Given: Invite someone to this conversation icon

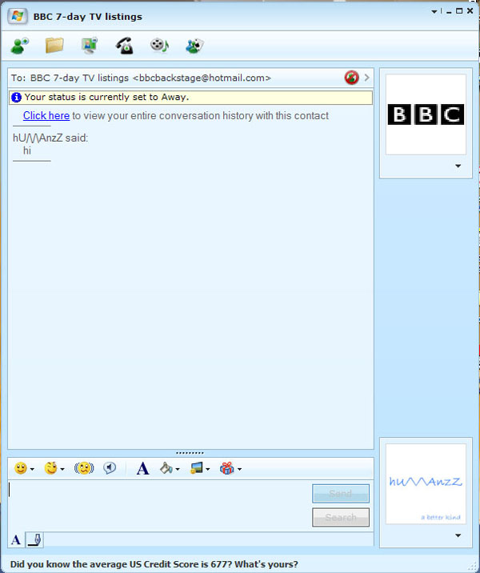Looking at the screenshot, I should click(x=19, y=46).
